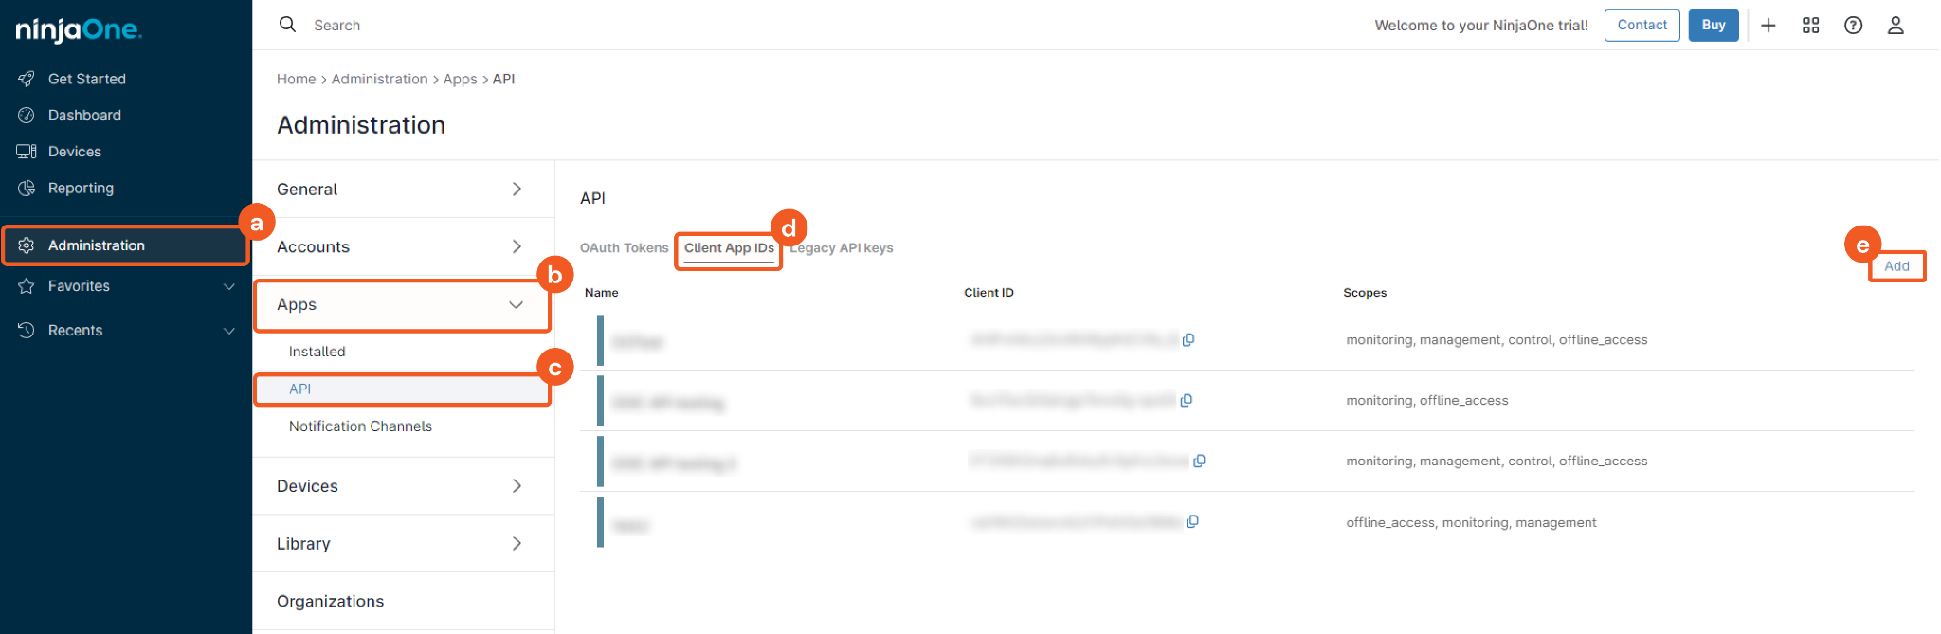Expand the Favorites section chevron
1941x634 pixels.
click(x=229, y=286)
